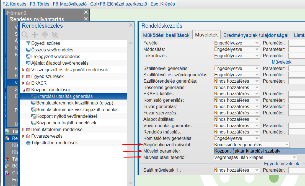This screenshot has width=305, height=186.
Task: Open the Eredményablak tulajdonságai tab
Action: (x=256, y=35)
